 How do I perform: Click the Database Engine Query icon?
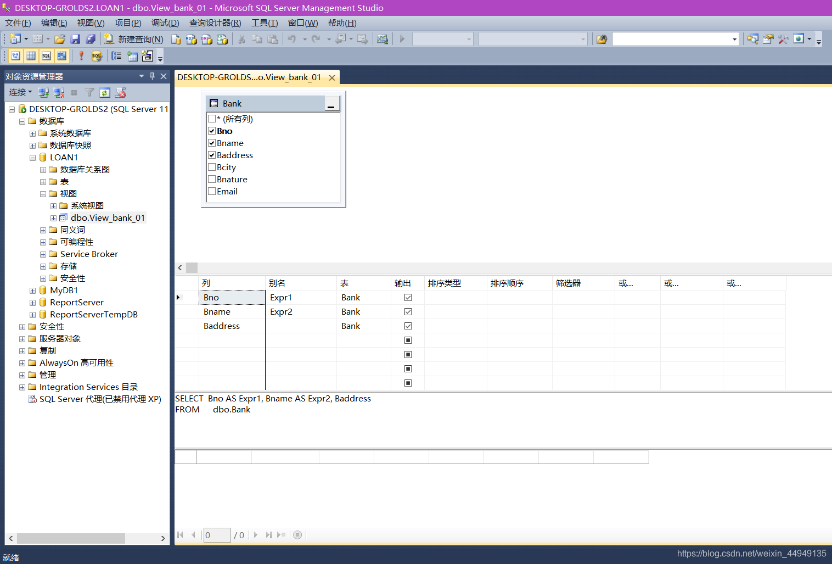[176, 39]
